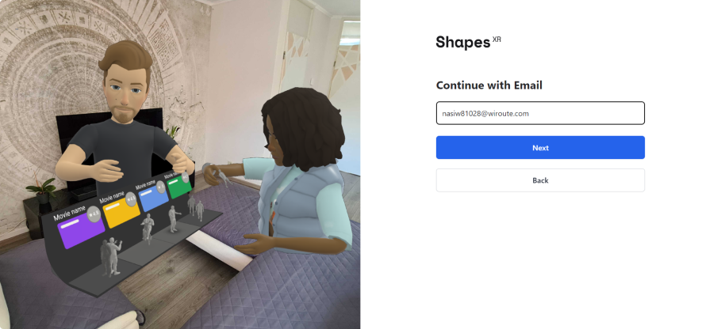This screenshot has width=721, height=329.
Task: Select the yellow movie card
Action: click(121, 213)
